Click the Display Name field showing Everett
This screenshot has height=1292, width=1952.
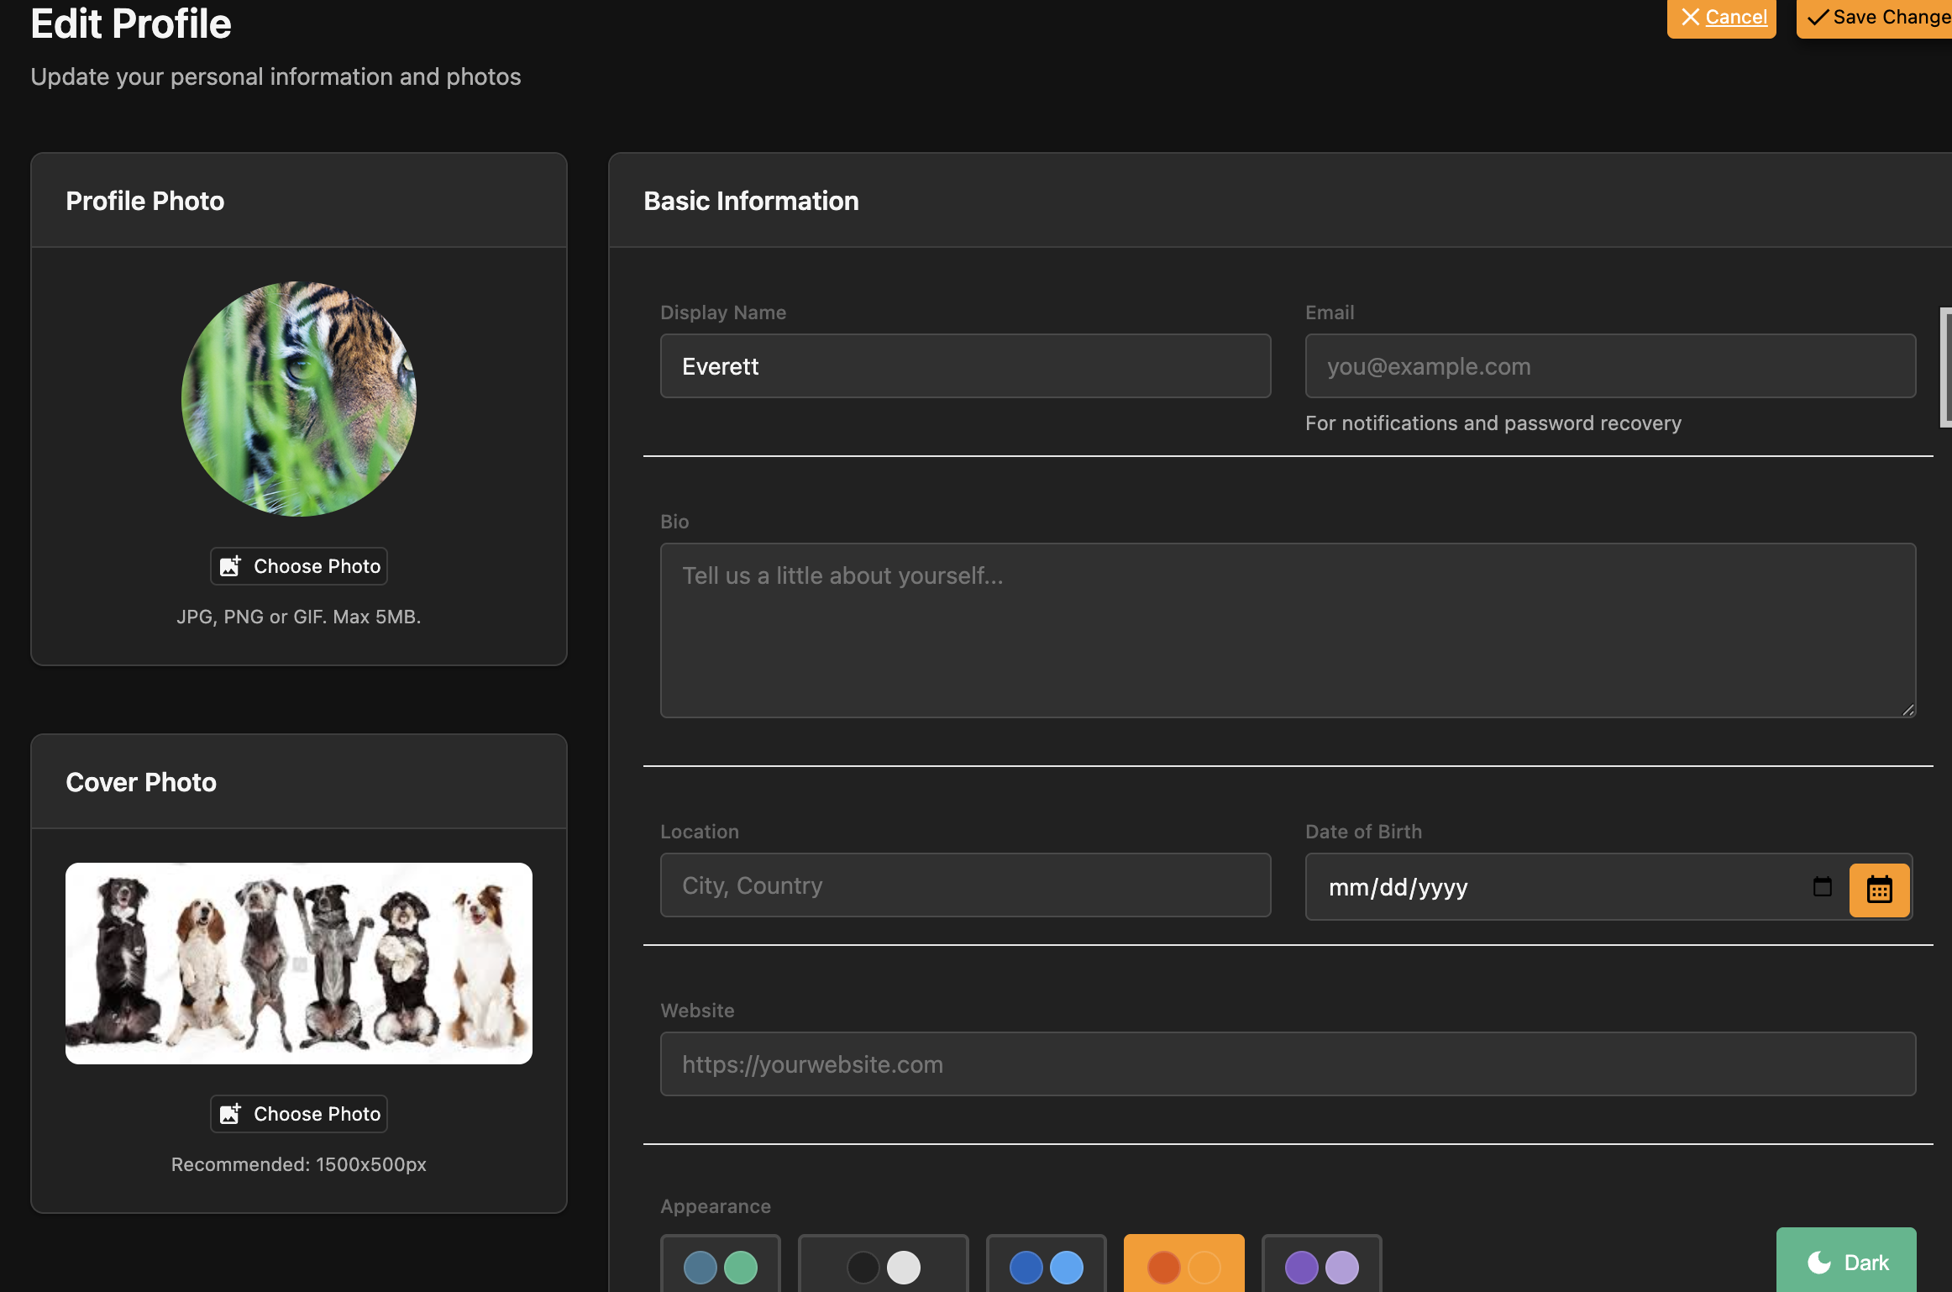964,365
